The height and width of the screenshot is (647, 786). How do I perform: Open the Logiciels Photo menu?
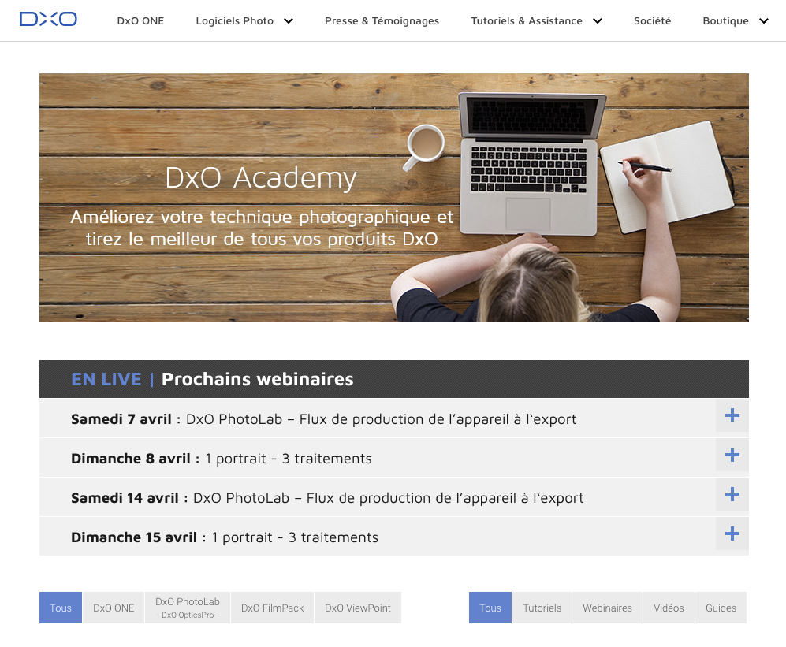click(x=235, y=21)
